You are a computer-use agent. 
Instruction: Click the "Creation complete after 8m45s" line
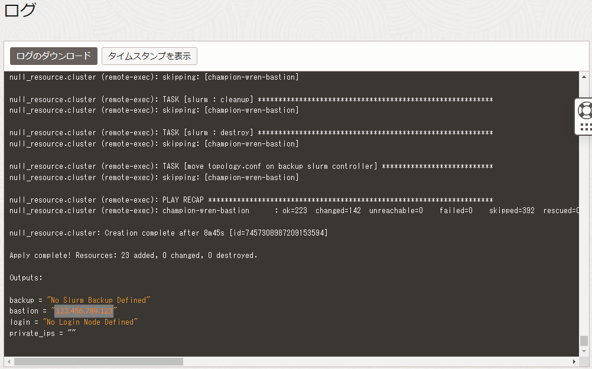tap(168, 233)
